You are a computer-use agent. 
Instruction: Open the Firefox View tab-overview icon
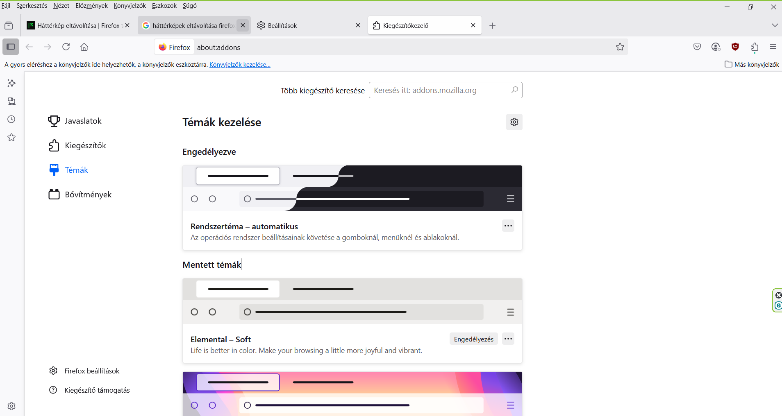click(9, 25)
